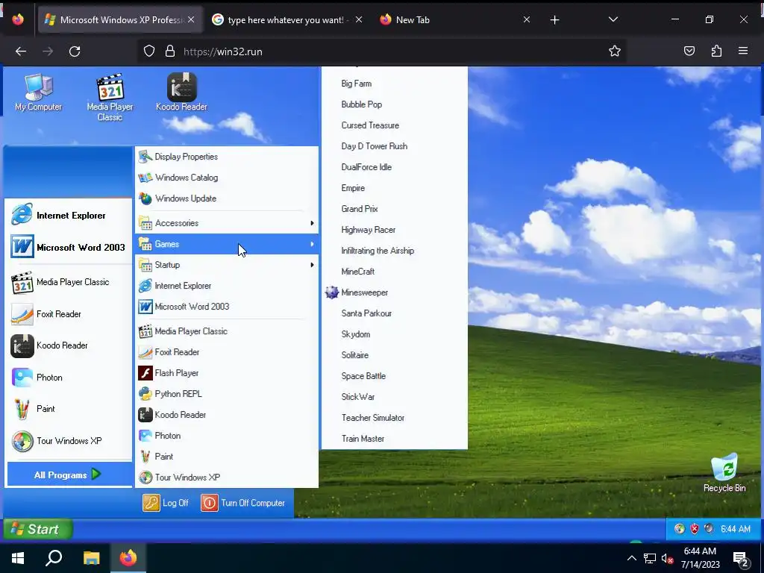Launch Python REPL from All Programs
The image size is (764, 573).
click(227, 394)
